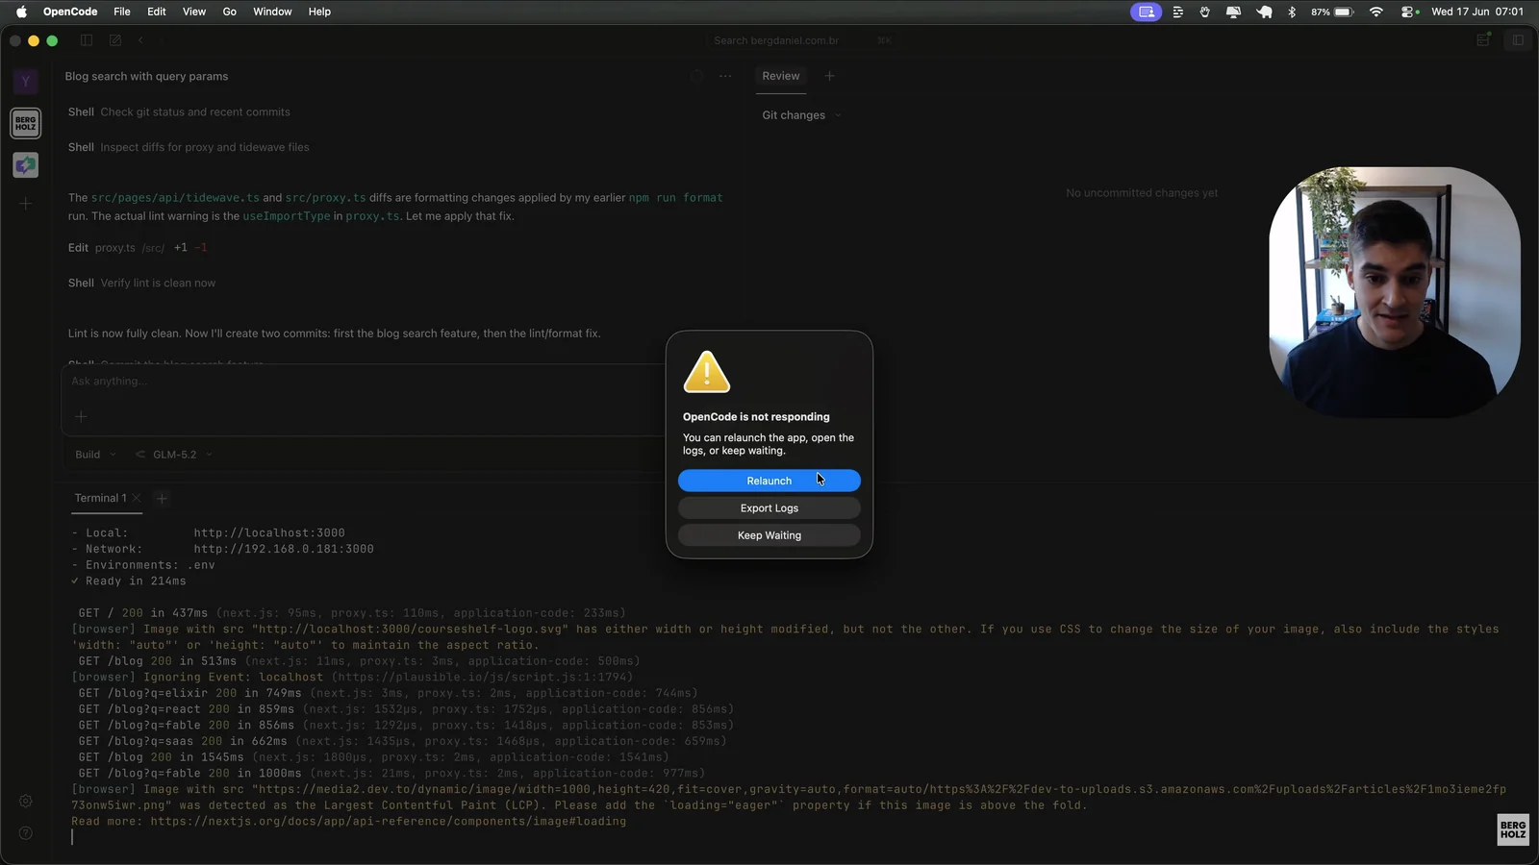Toggle the right side panel icon
This screenshot has width=1539, height=865.
pos(1518,40)
